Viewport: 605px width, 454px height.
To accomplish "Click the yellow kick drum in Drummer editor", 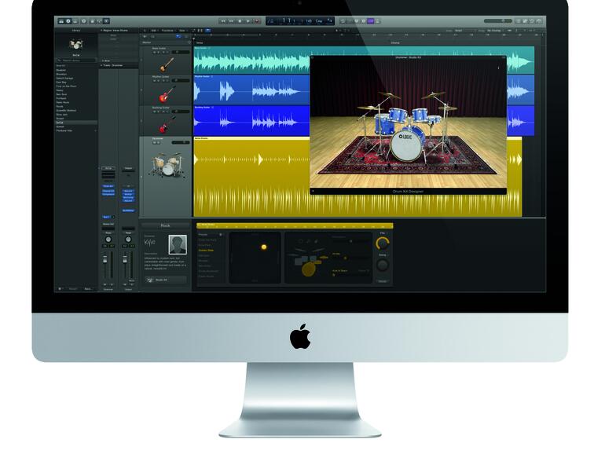I will 308,269.
